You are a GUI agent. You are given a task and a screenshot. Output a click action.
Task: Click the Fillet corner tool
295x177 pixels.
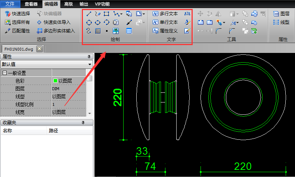pyautogui.click(x=219, y=31)
